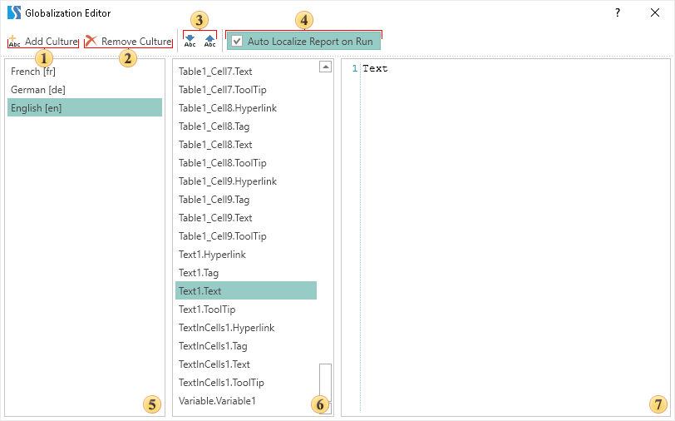The image size is (675, 421).
Task: Click the Remove Culture toolbar button
Action: tap(129, 42)
